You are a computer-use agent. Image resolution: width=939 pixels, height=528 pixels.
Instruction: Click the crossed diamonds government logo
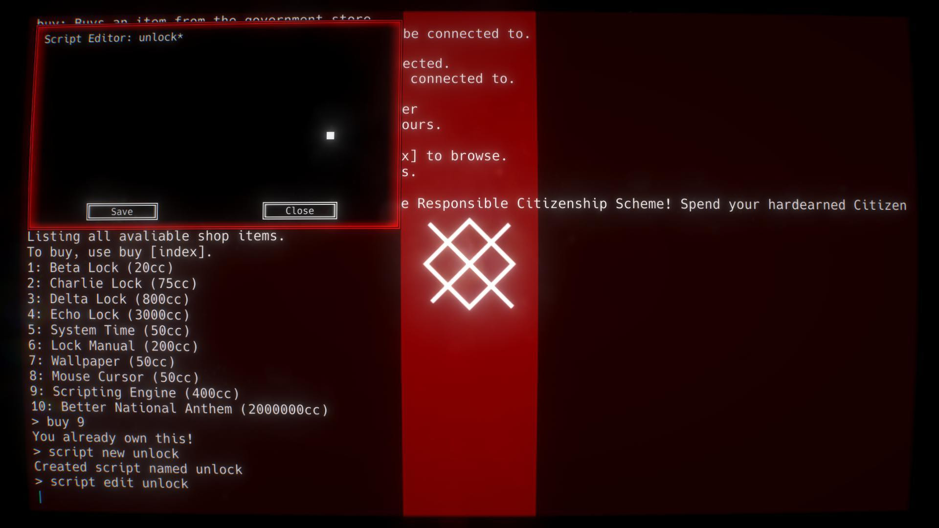coord(469,264)
